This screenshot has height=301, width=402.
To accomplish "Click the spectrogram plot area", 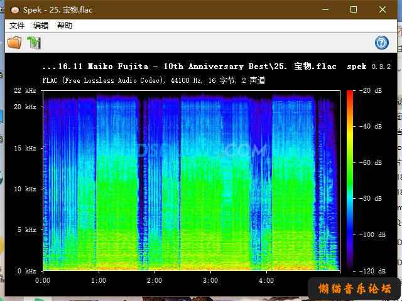I will coord(192,181).
